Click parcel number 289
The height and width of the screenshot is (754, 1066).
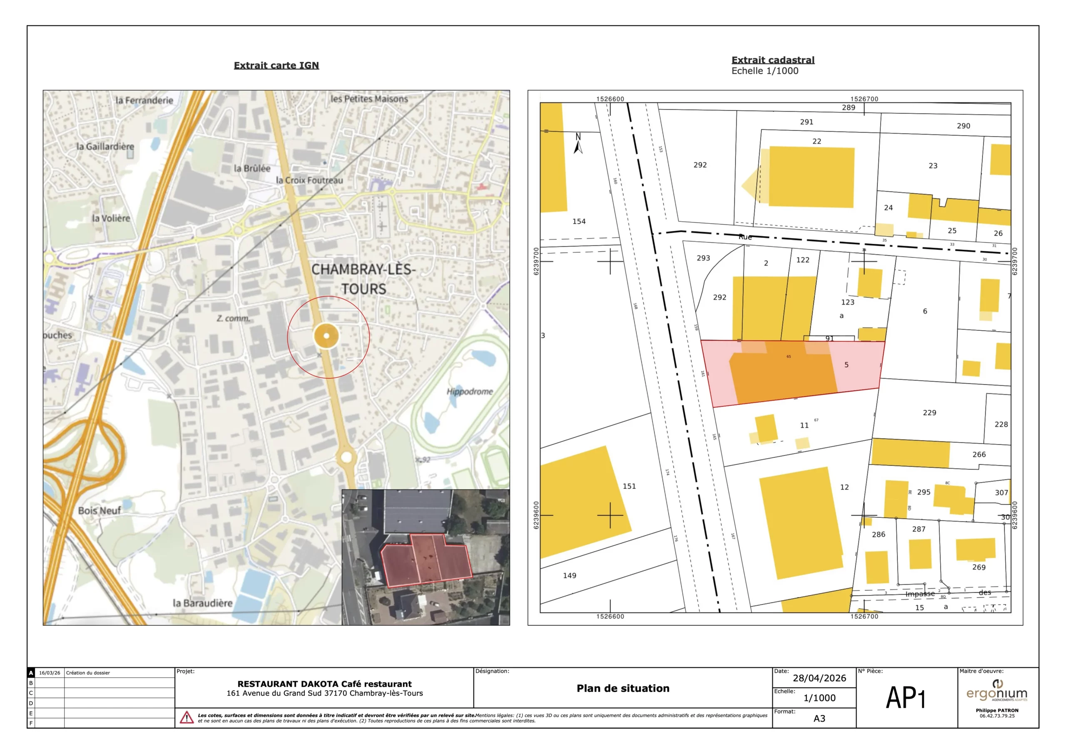pos(849,108)
